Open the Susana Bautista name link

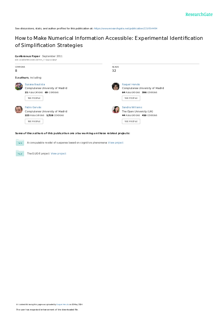click(35, 84)
